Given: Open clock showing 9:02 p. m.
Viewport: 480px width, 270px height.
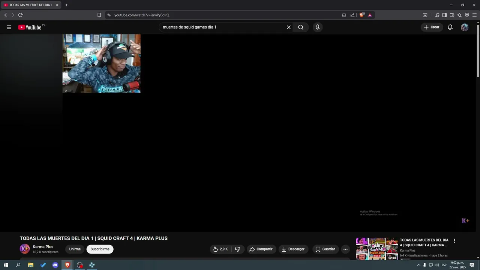Looking at the screenshot, I should pyautogui.click(x=457, y=265).
